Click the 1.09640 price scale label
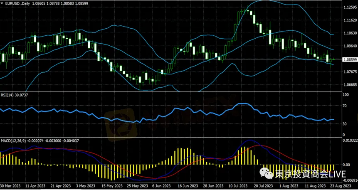Image resolution: width=358 pixels, height=190 pixels. (348, 46)
